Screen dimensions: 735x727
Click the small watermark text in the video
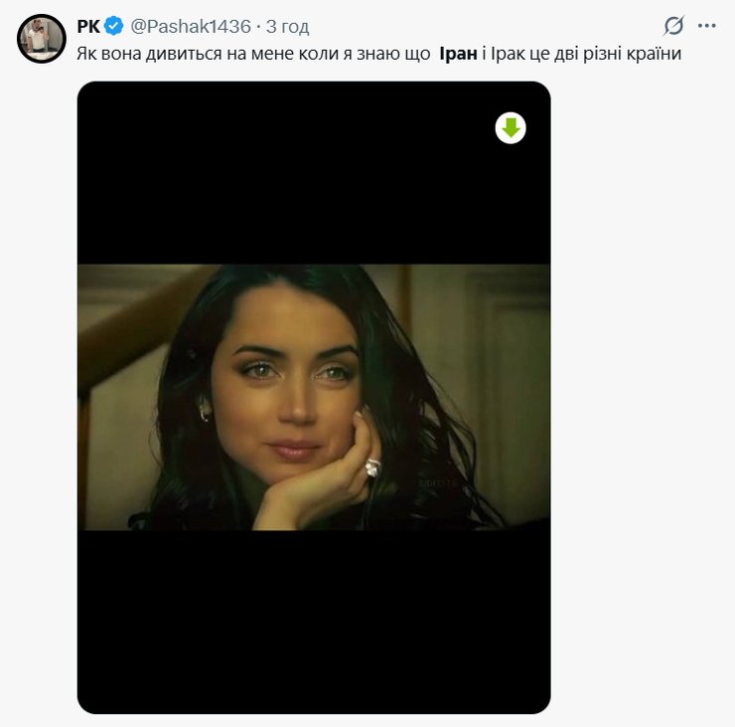[435, 480]
